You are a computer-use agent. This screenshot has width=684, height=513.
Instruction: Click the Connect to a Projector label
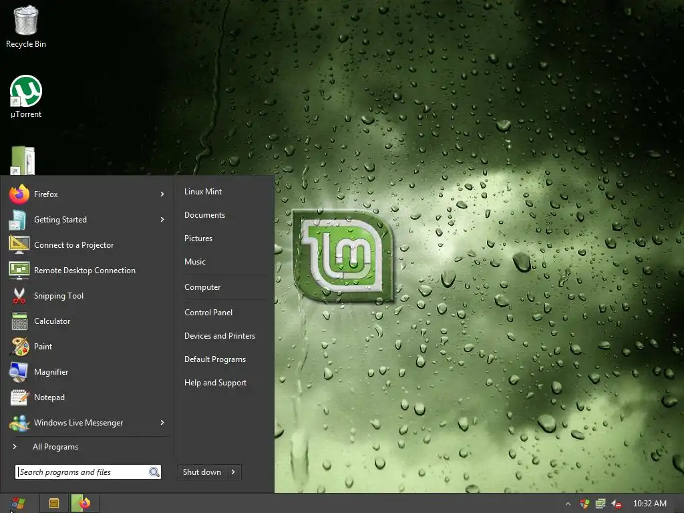click(73, 245)
